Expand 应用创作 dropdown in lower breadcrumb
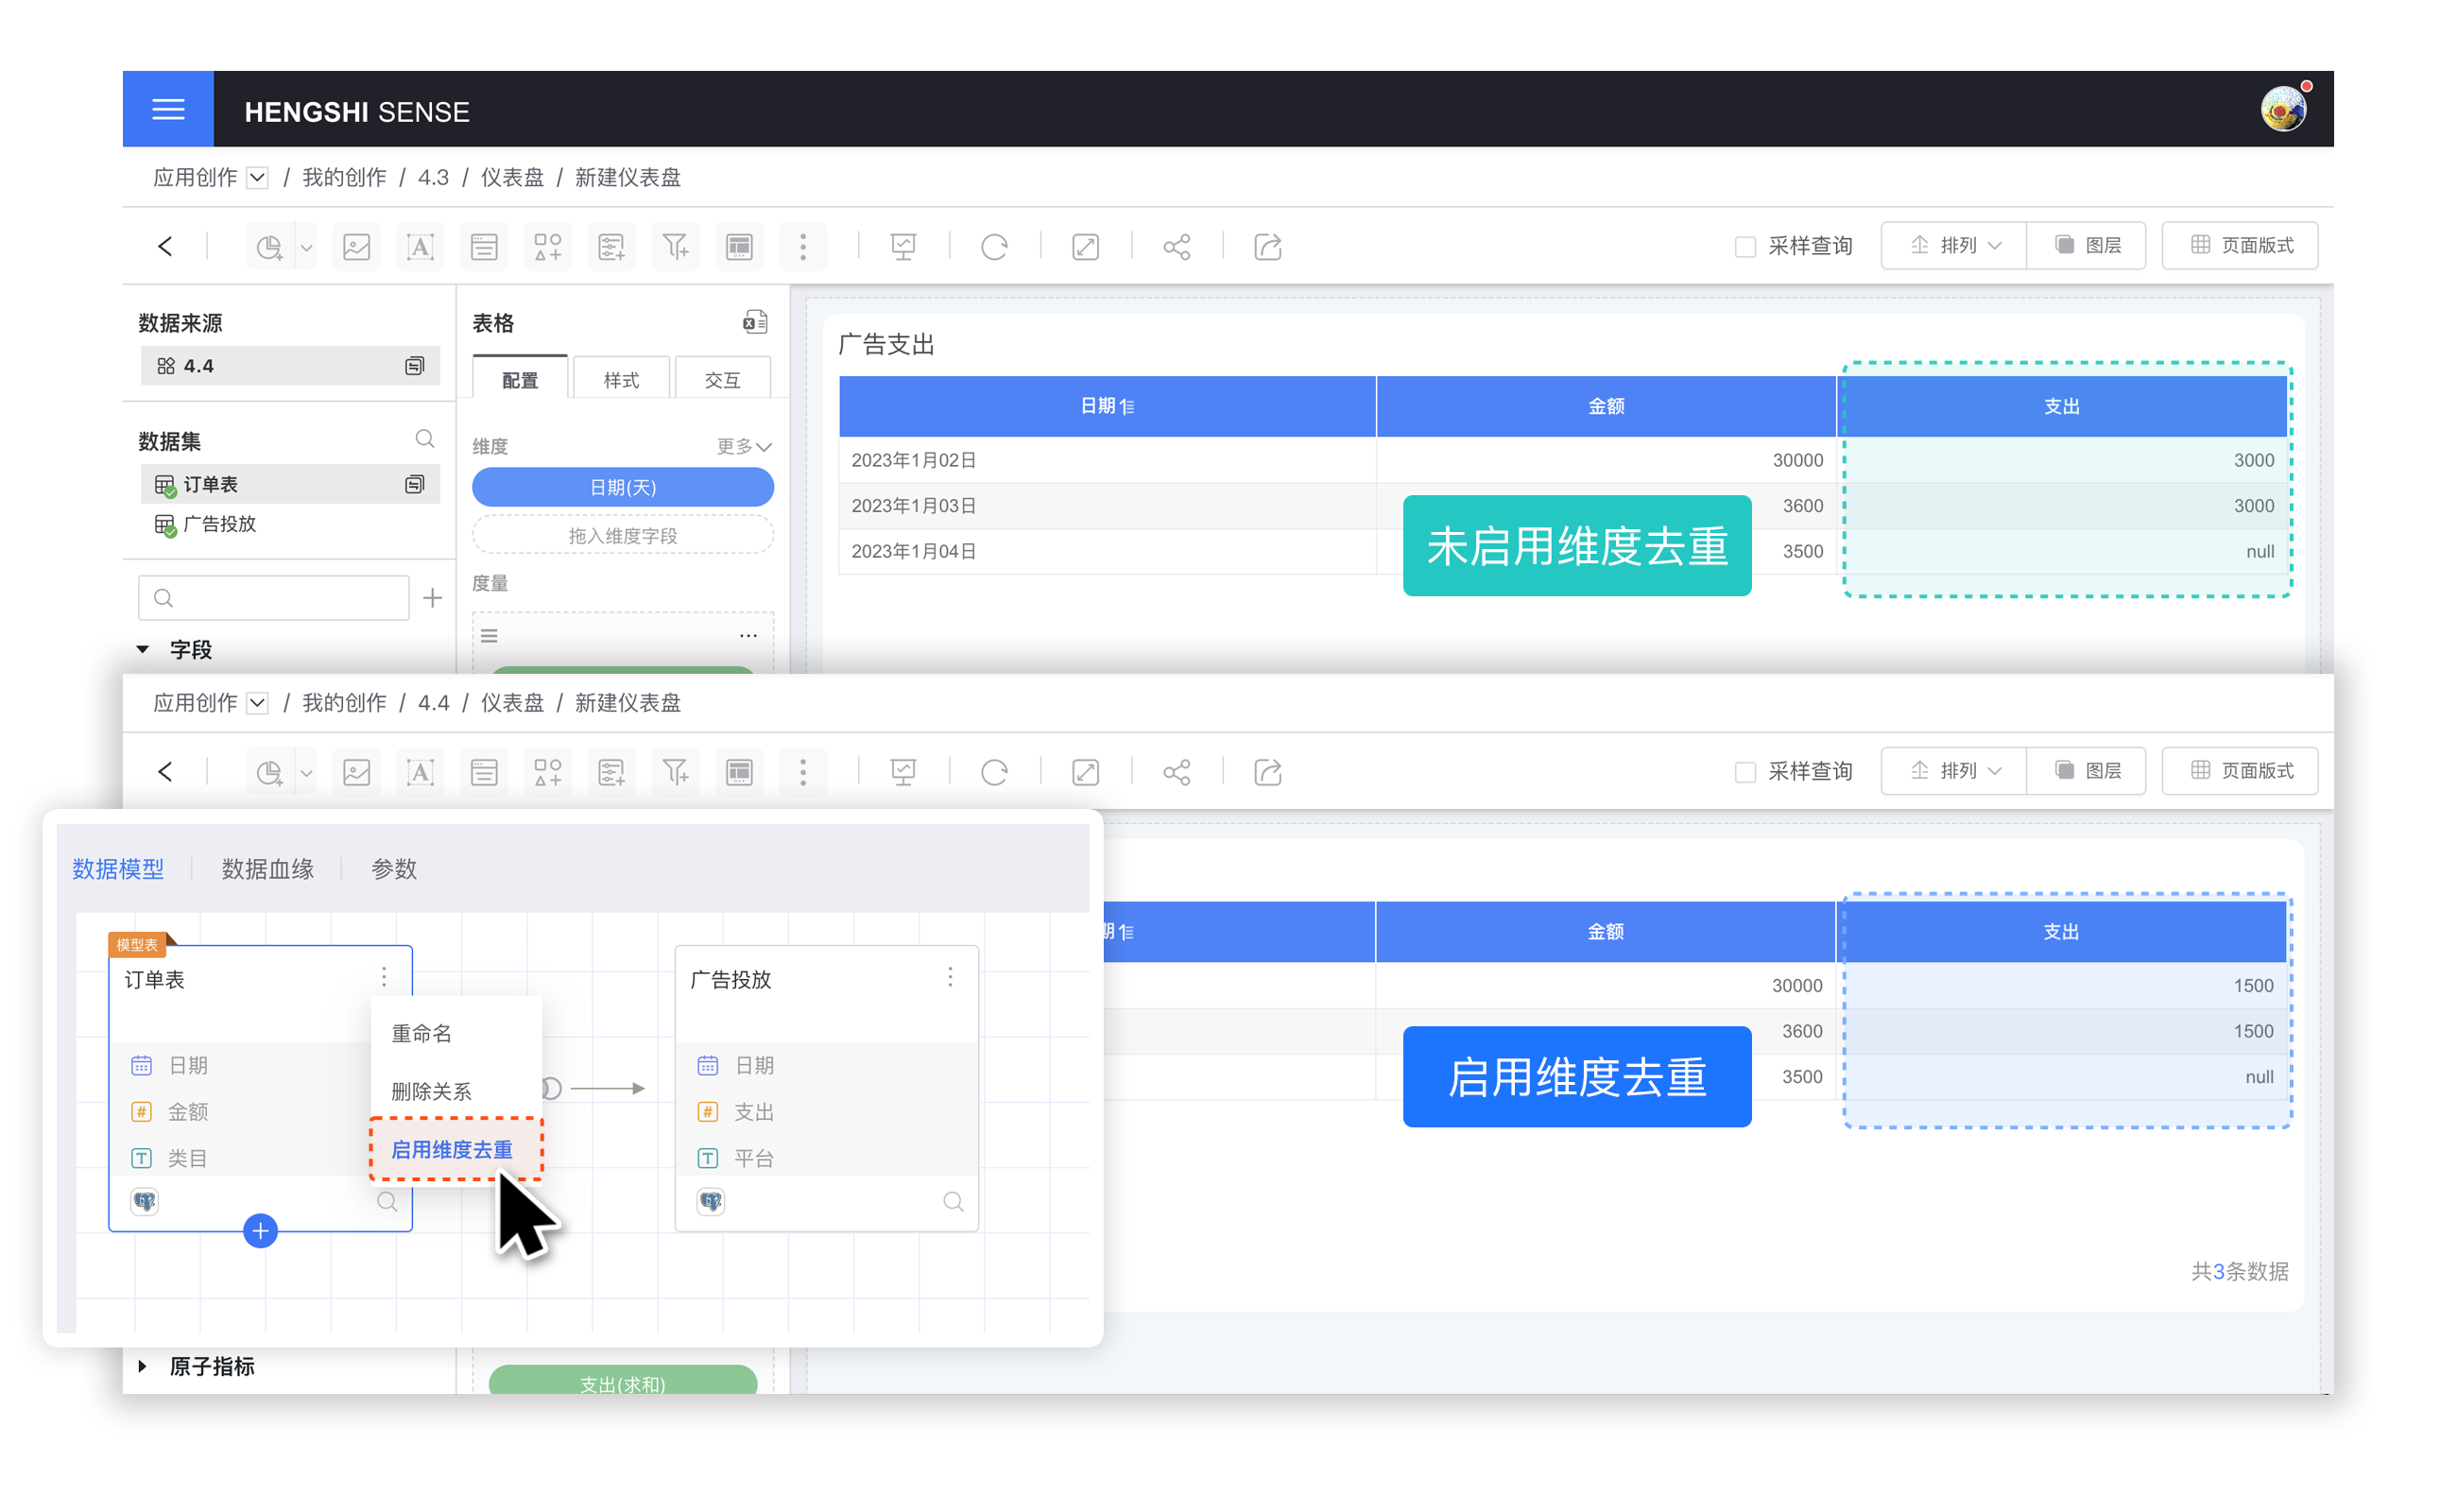The height and width of the screenshot is (1512, 2457). (257, 703)
